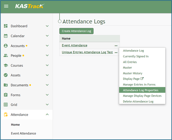
Task: Click the Assets checkmark icon
Action: tap(6, 75)
